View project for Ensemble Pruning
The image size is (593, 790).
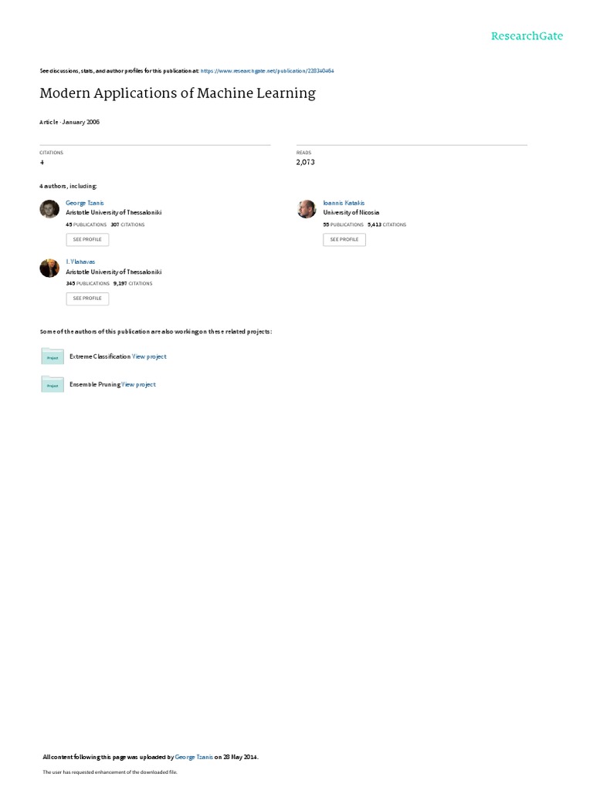pos(139,384)
